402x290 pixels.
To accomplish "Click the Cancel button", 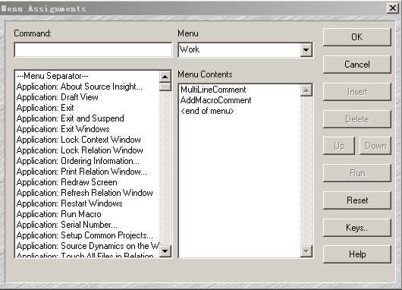I will (357, 65).
